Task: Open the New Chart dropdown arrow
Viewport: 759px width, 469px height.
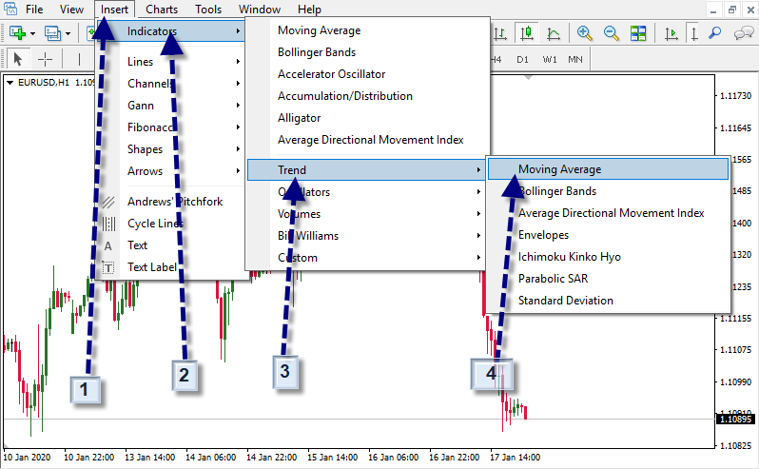Action: [33, 34]
